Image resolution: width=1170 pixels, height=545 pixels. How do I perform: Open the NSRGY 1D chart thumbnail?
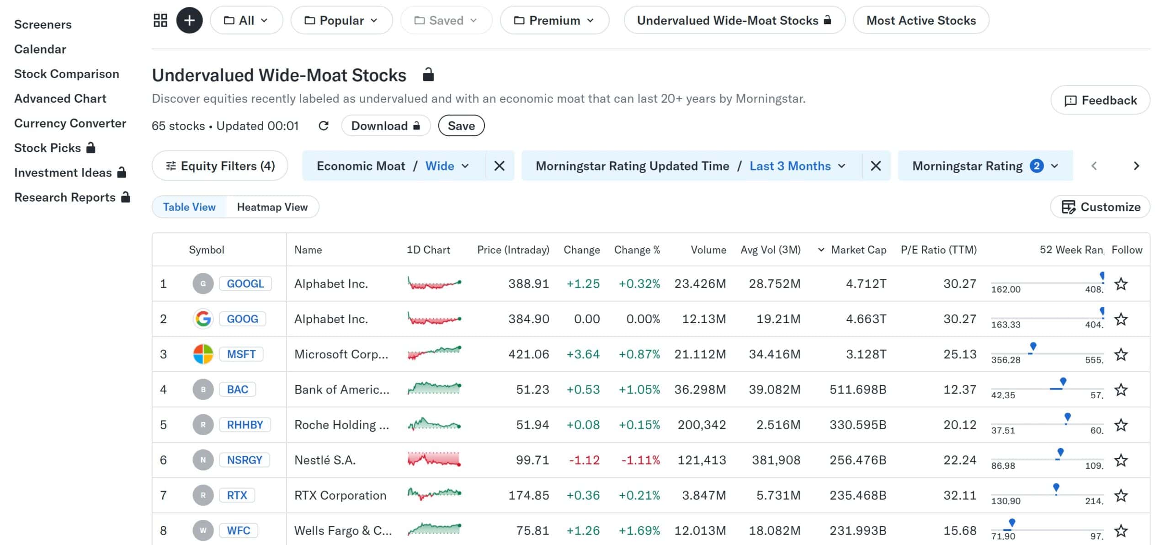coord(434,459)
